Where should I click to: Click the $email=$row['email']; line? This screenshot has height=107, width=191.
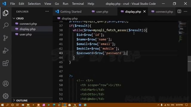tap(96, 44)
